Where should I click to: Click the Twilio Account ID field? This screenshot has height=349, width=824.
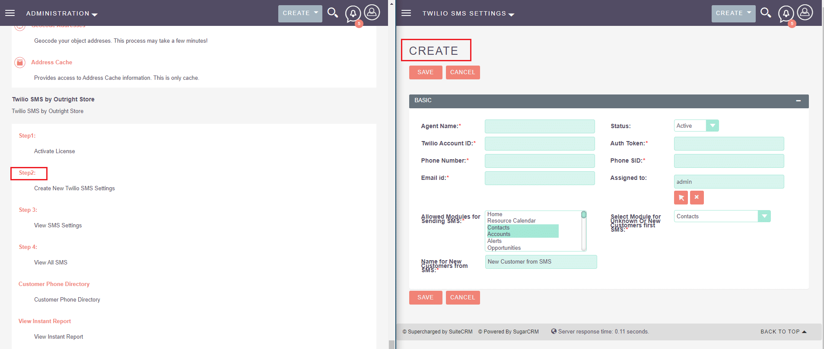pos(540,144)
